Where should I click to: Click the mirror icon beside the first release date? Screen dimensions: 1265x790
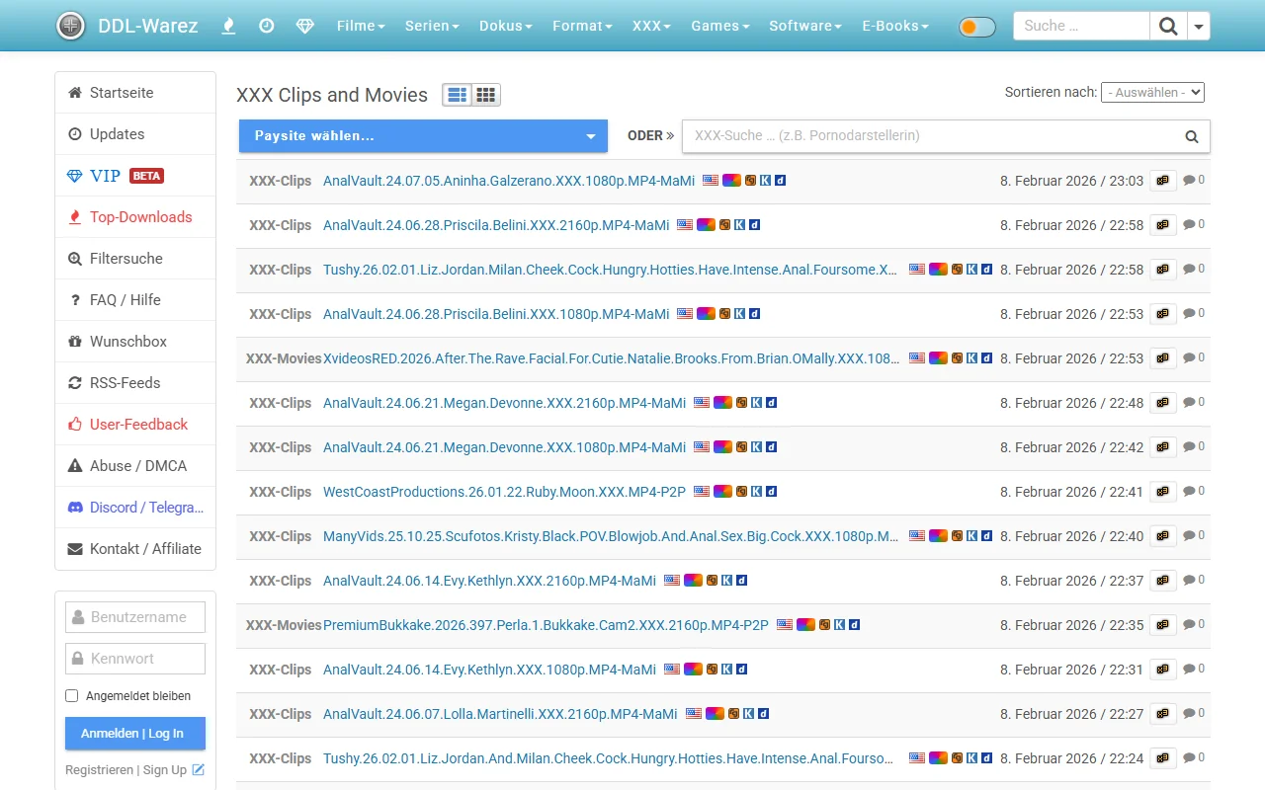1162,181
